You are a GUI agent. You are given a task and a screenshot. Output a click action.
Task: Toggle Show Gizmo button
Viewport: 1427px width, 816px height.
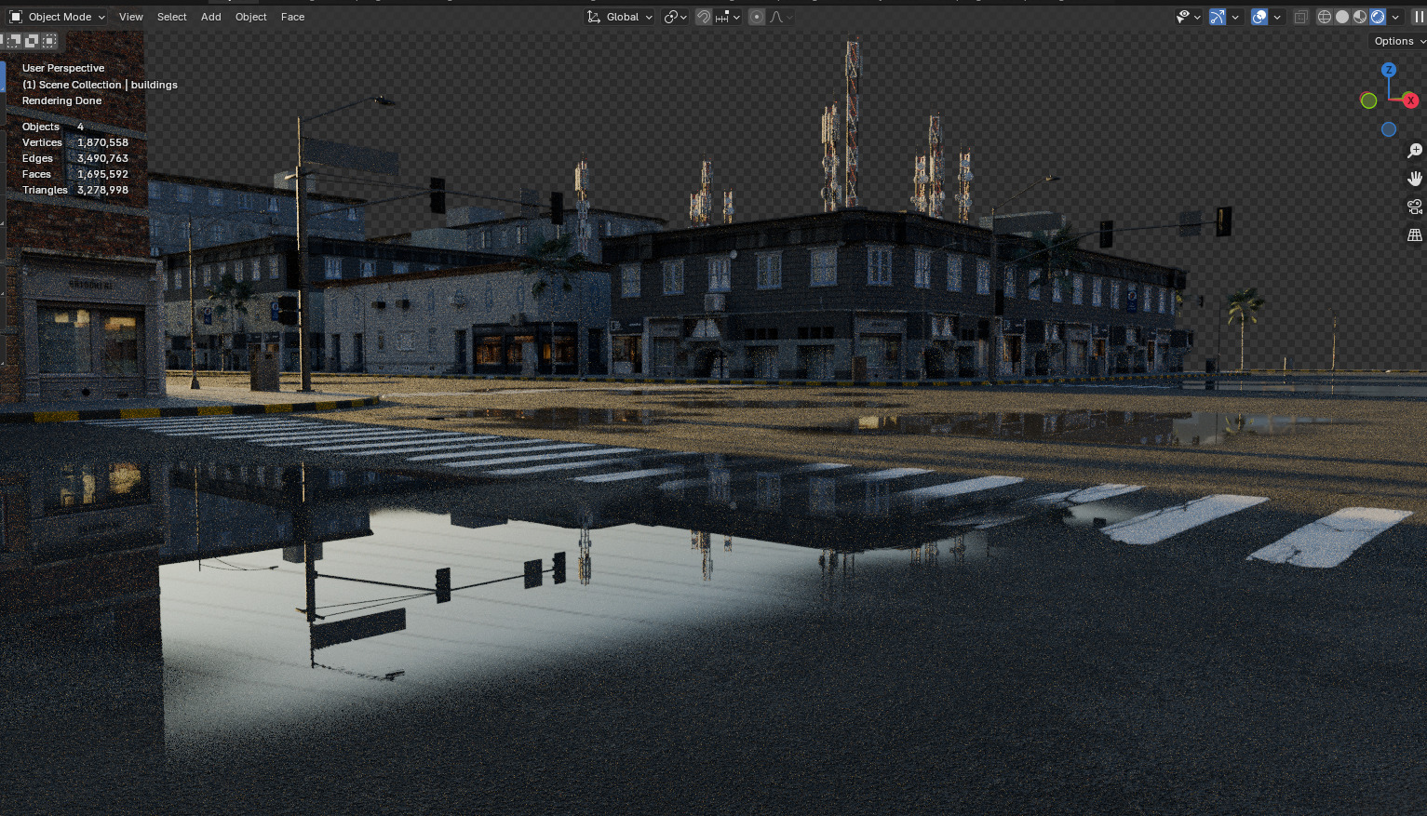[x=1218, y=17]
